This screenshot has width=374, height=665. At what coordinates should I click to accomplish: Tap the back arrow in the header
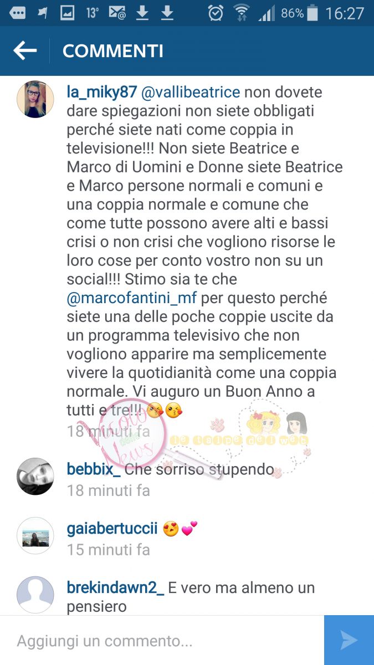pos(25,51)
